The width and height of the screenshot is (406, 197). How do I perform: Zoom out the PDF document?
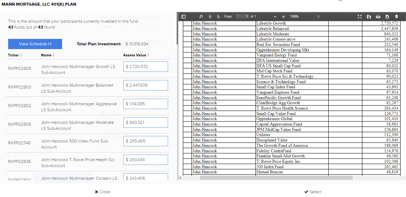click(x=275, y=16)
